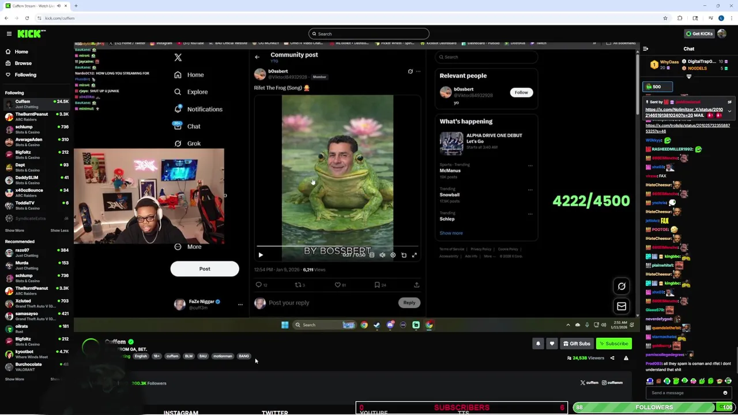
Task: Share post via upload icon
Action: coord(416,285)
